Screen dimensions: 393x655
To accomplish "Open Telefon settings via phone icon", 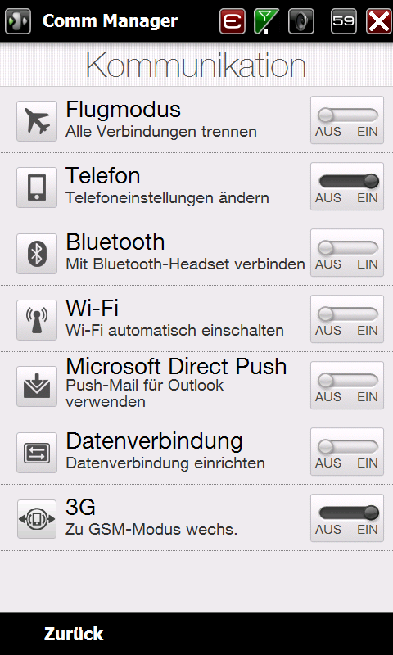I will (x=37, y=187).
